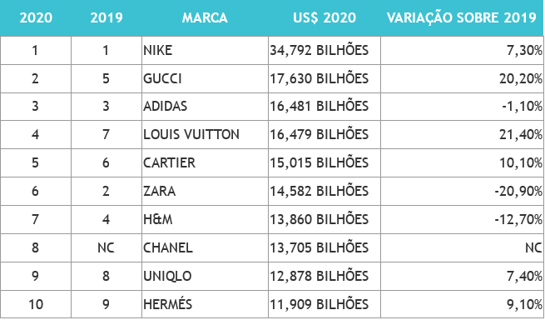545x320 pixels.
Task: Click the 2020 rank 10 cell
Action: click(x=36, y=304)
